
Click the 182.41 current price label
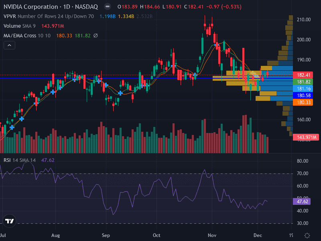tap(304, 75)
